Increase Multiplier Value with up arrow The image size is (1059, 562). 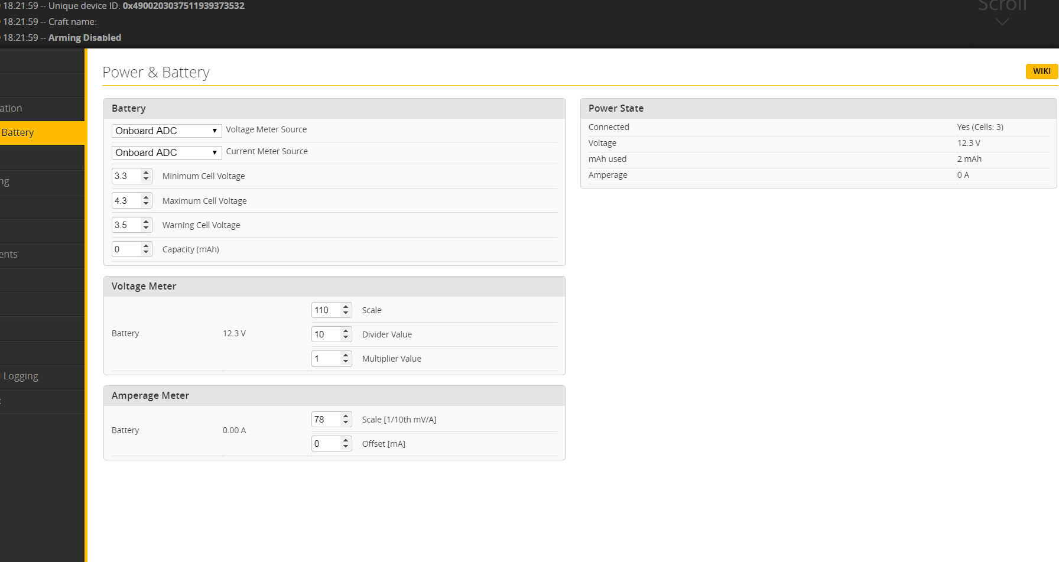(346, 356)
